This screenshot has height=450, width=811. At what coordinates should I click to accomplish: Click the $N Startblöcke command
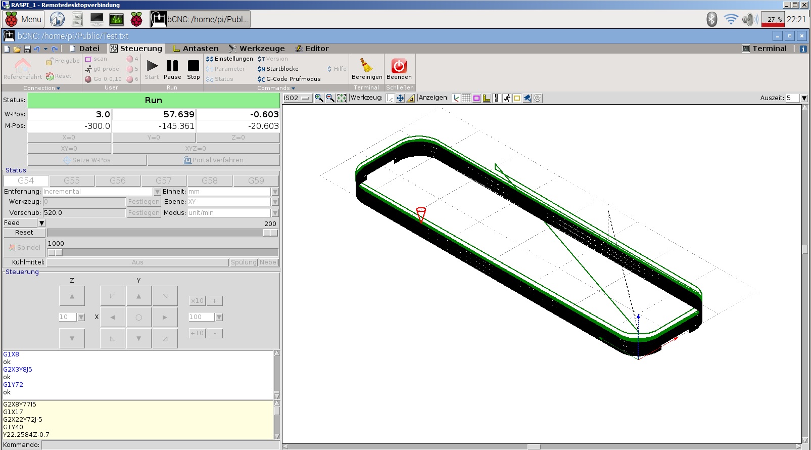pyautogui.click(x=278, y=69)
